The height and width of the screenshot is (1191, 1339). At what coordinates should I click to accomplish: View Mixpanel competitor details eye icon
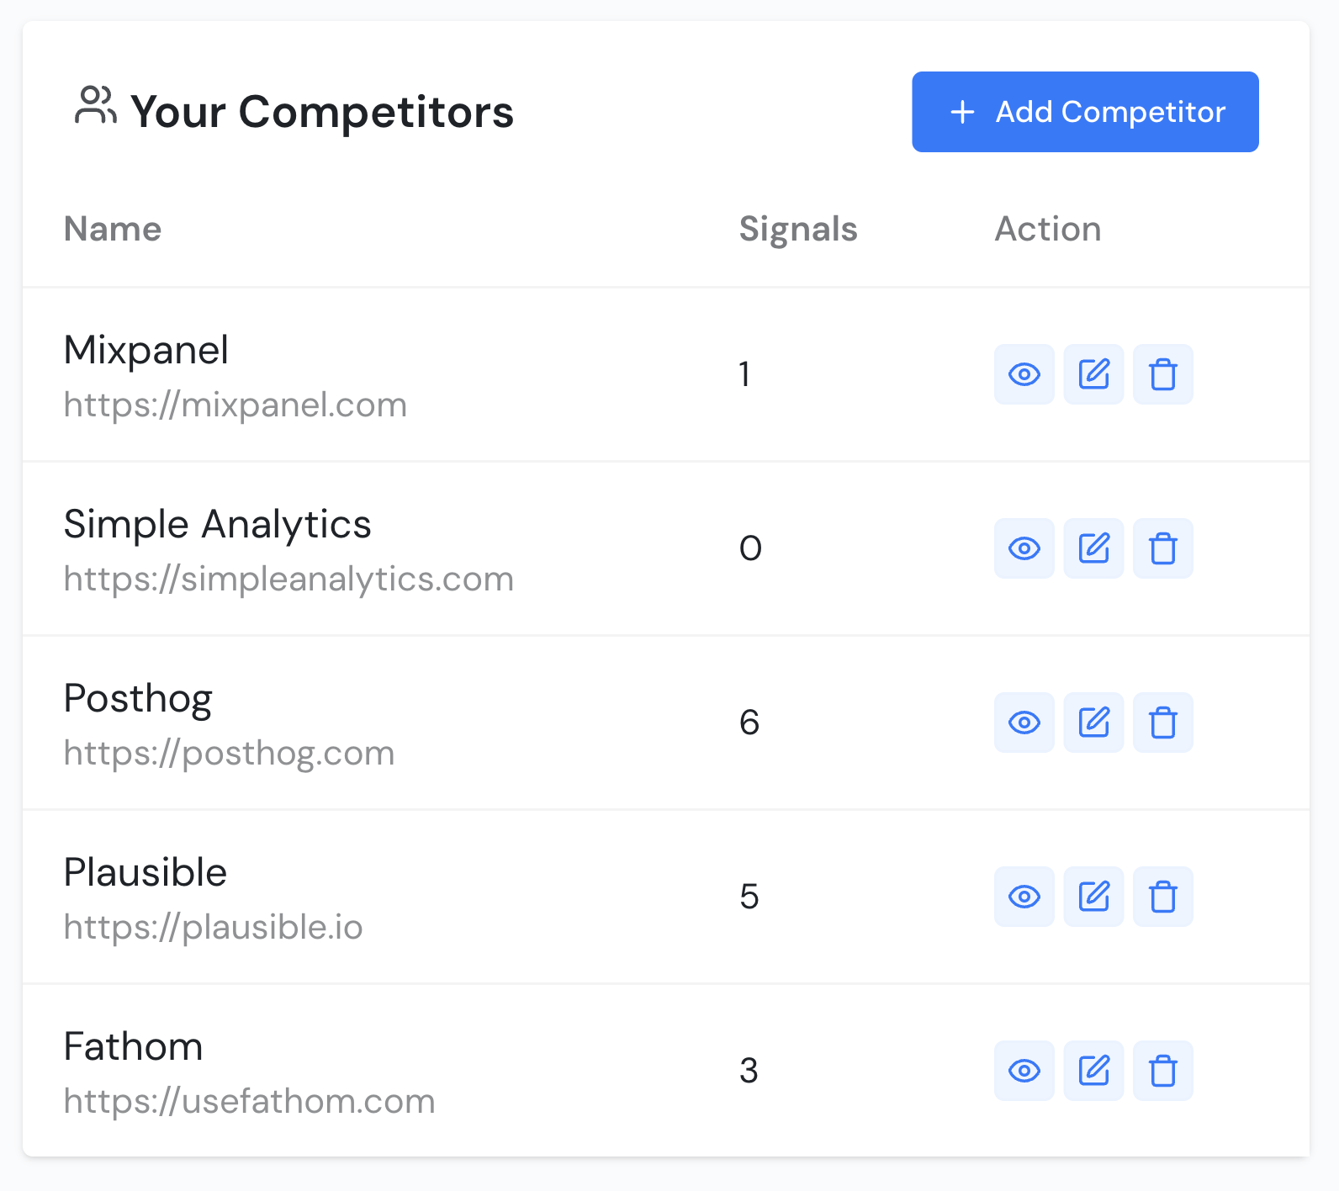click(1024, 374)
